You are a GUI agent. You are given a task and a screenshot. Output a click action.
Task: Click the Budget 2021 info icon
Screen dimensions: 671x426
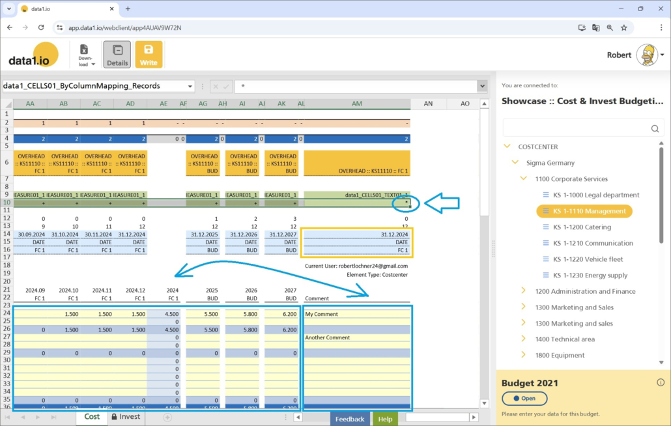[661, 382]
